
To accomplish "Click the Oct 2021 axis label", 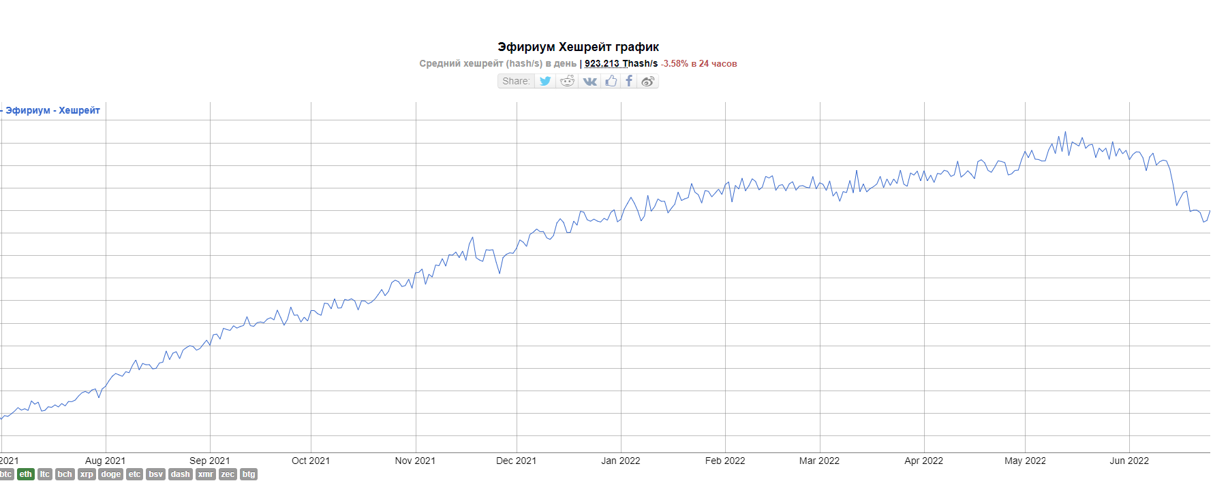I will point(311,461).
